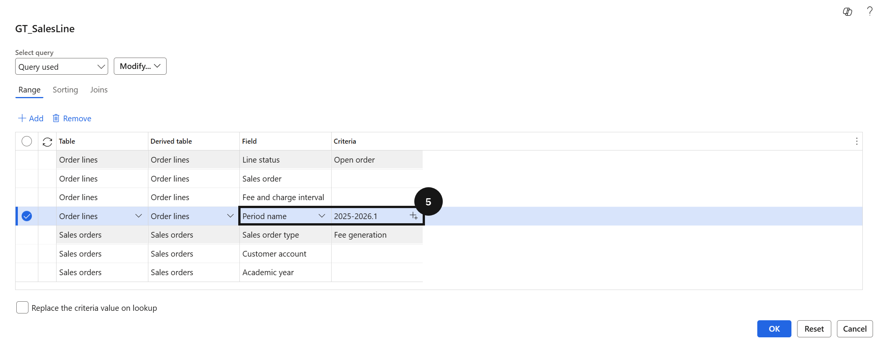Click the row selector for the Sales order row

(27, 179)
